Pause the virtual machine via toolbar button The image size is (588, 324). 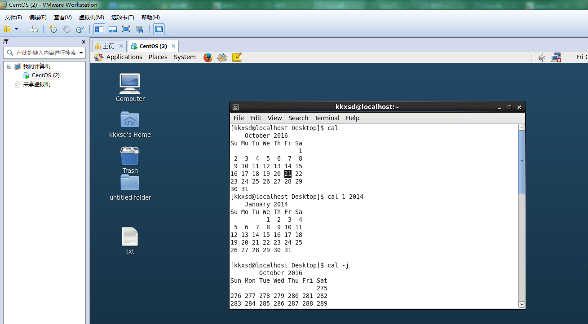tap(7, 29)
